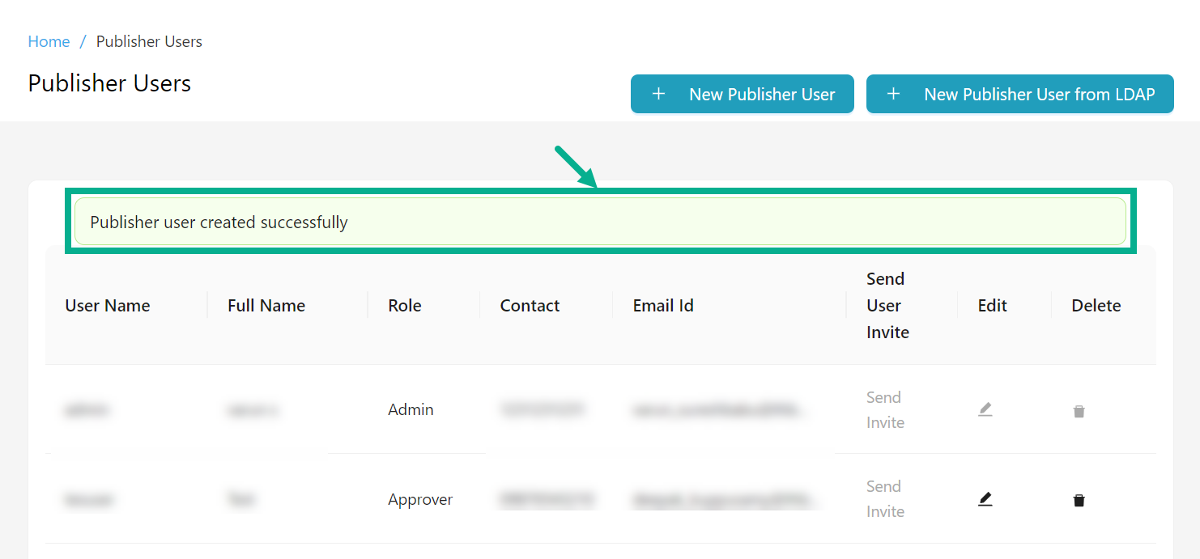Click the User Name column header
The width and height of the screenshot is (1200, 559).
coord(107,306)
